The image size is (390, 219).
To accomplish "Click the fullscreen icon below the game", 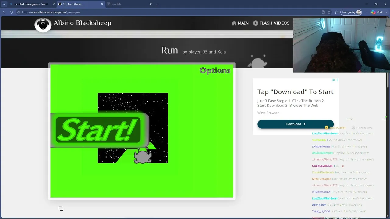I will (61, 208).
